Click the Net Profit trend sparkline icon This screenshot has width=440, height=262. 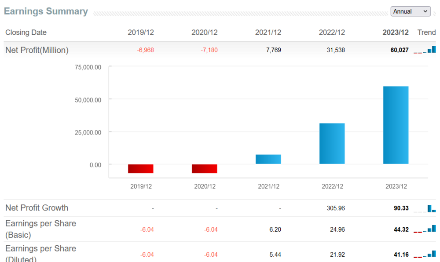click(x=425, y=50)
